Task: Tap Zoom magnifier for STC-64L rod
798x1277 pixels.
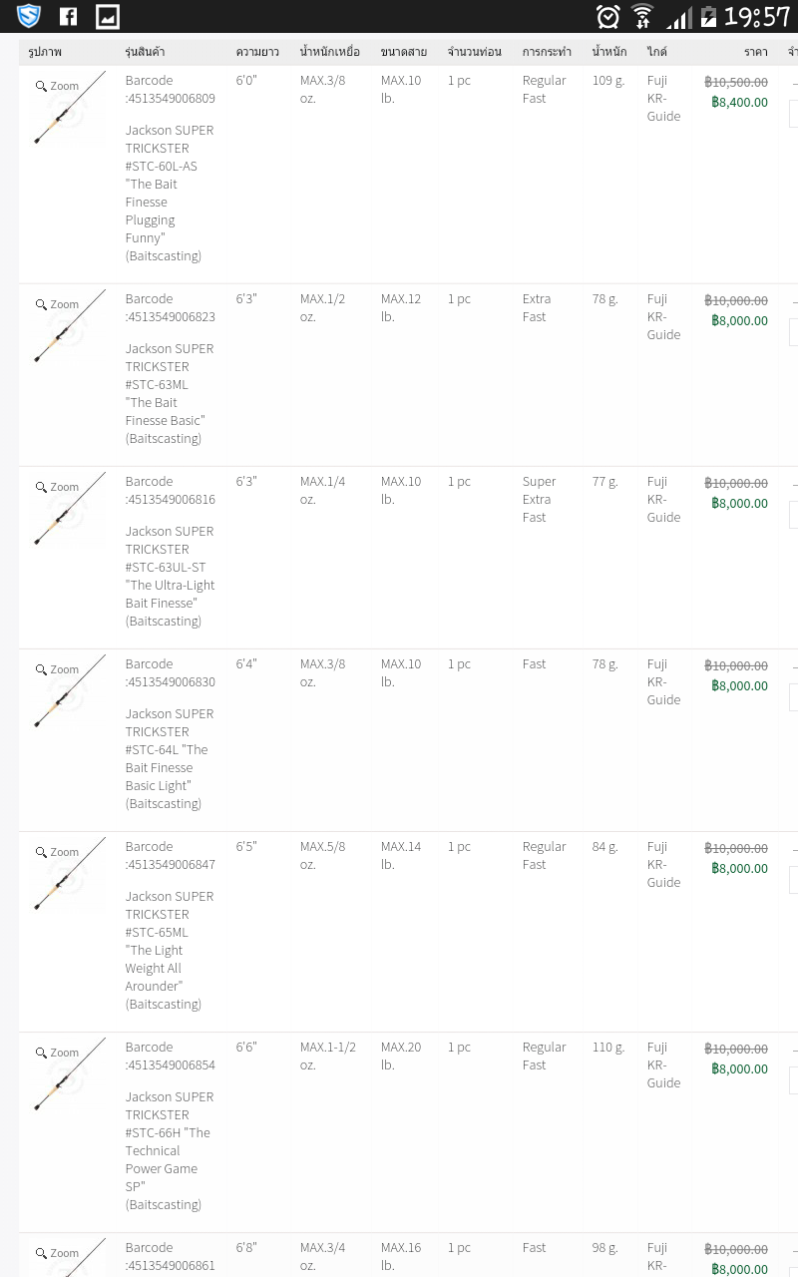Action: point(57,669)
